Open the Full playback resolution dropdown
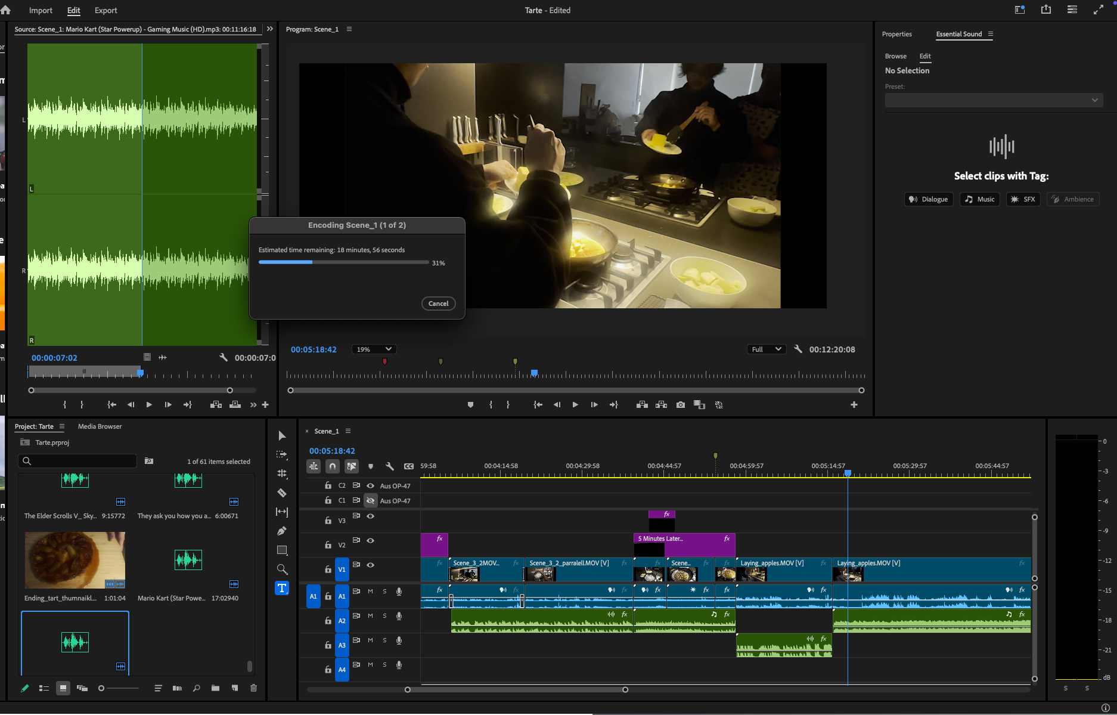Viewport: 1117px width, 715px height. coord(767,349)
